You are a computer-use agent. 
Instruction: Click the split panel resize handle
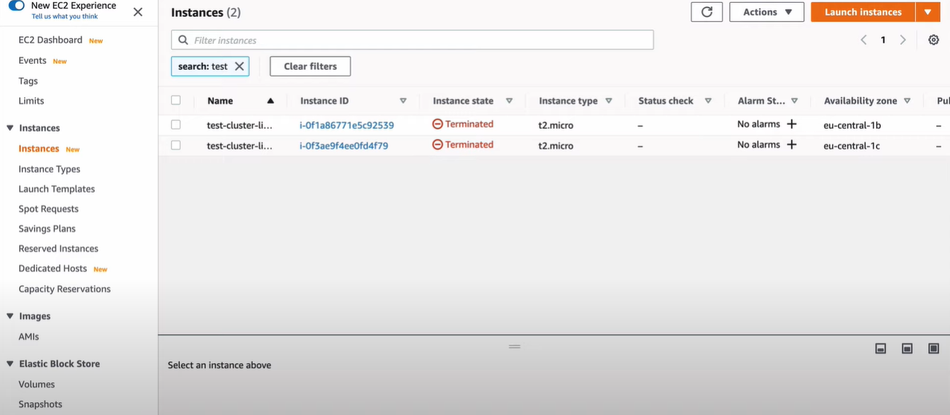coord(515,346)
